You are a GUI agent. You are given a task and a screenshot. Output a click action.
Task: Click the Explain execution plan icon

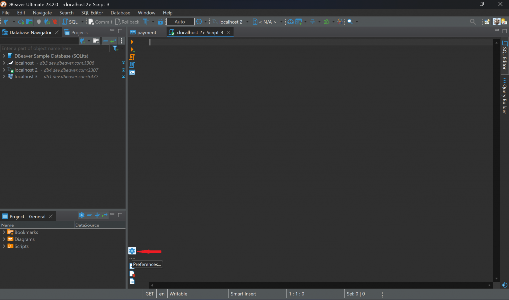point(132,65)
